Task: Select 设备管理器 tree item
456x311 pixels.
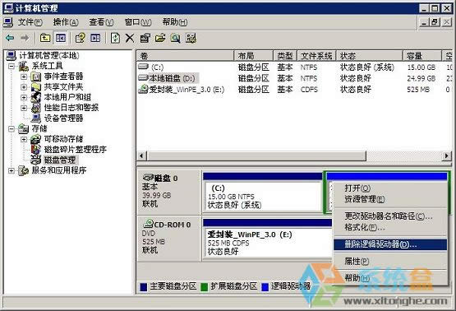Action: [x=64, y=118]
